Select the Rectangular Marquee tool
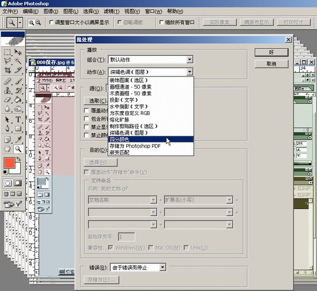The width and height of the screenshot is (317, 291). coord(7,52)
